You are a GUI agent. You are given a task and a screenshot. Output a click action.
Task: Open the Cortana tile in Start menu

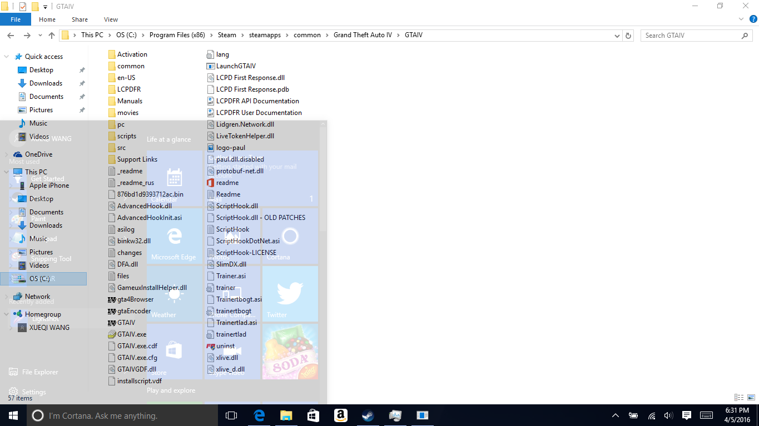click(290, 236)
